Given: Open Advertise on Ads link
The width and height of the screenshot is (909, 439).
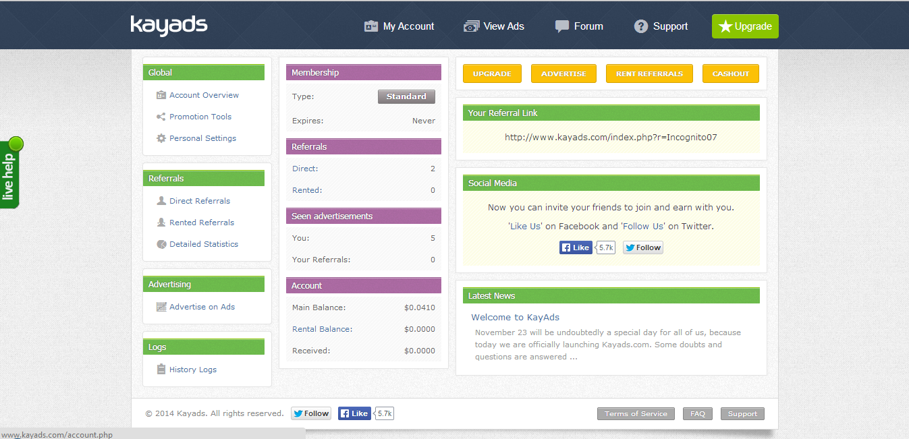Looking at the screenshot, I should point(202,307).
